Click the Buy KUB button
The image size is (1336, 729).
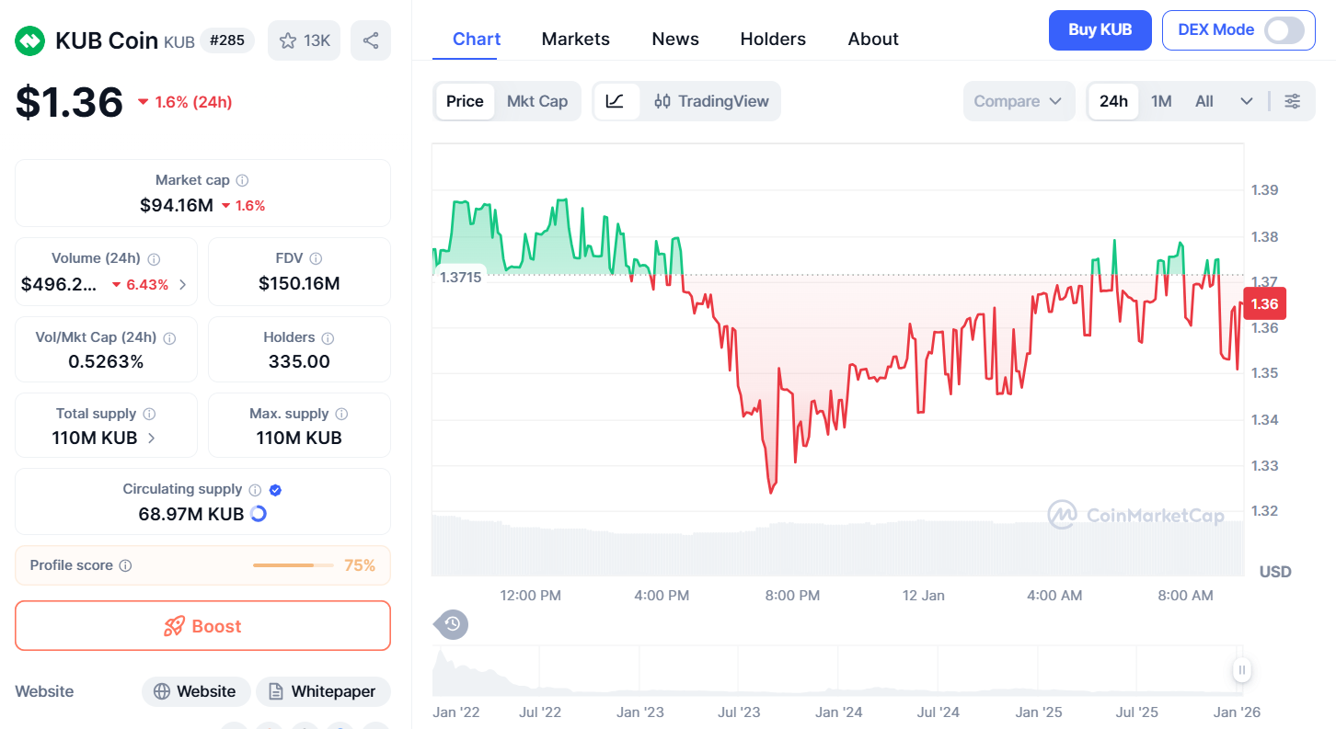1100,30
